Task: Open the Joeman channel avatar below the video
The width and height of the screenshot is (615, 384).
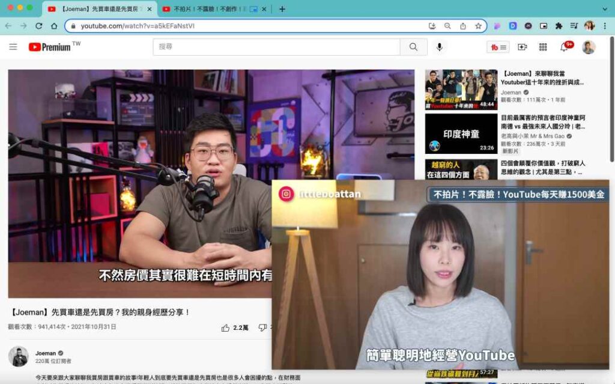Action: [19, 356]
